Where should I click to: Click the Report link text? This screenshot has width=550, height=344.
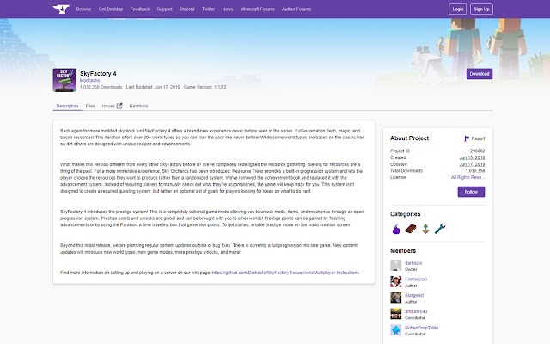(x=478, y=138)
